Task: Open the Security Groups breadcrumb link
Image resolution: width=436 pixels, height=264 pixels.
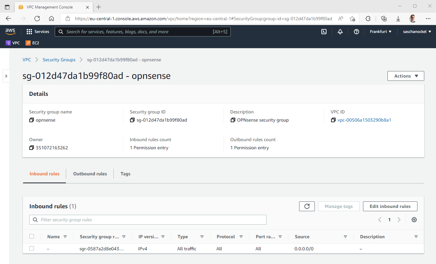Action: pyautogui.click(x=59, y=60)
